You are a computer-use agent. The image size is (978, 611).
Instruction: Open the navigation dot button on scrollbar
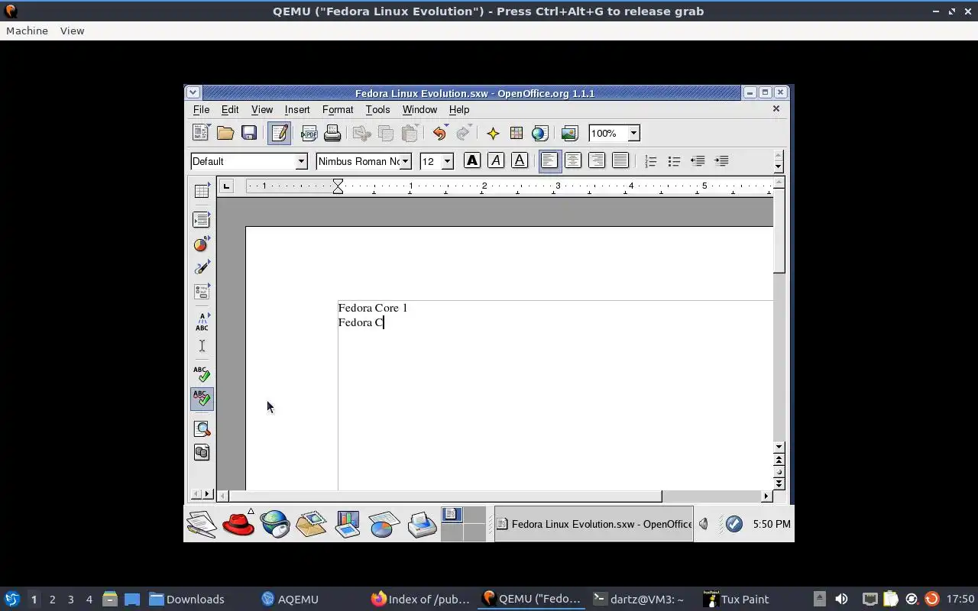pos(779,472)
